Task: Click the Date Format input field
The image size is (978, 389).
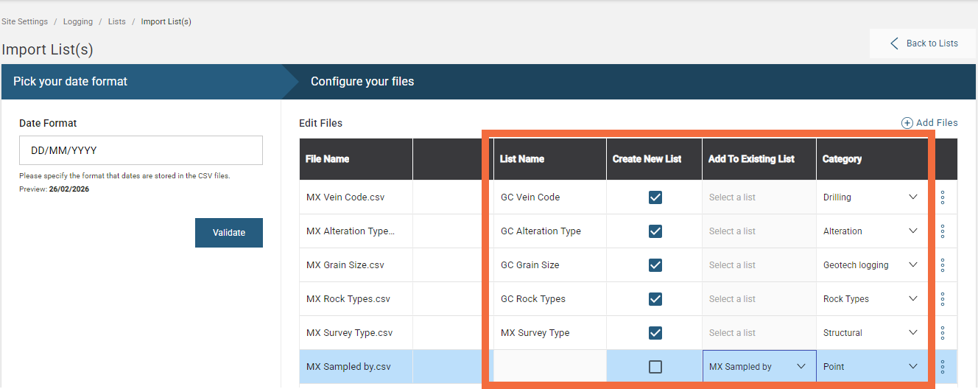Action: (x=141, y=150)
